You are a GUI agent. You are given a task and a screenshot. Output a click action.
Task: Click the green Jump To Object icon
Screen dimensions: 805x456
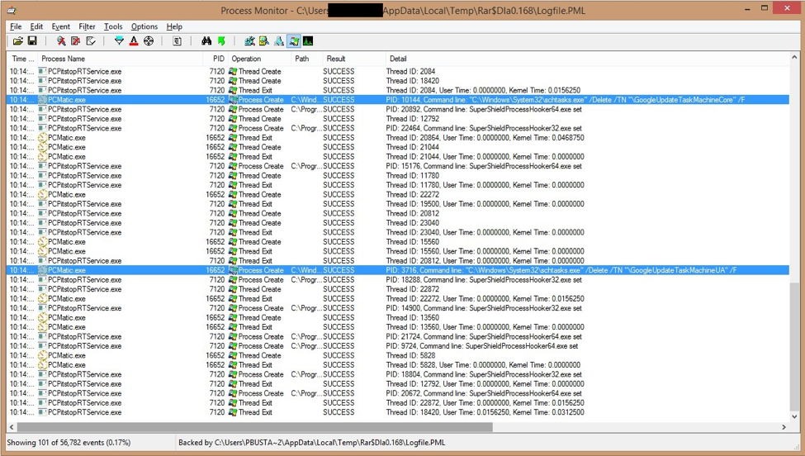click(221, 41)
